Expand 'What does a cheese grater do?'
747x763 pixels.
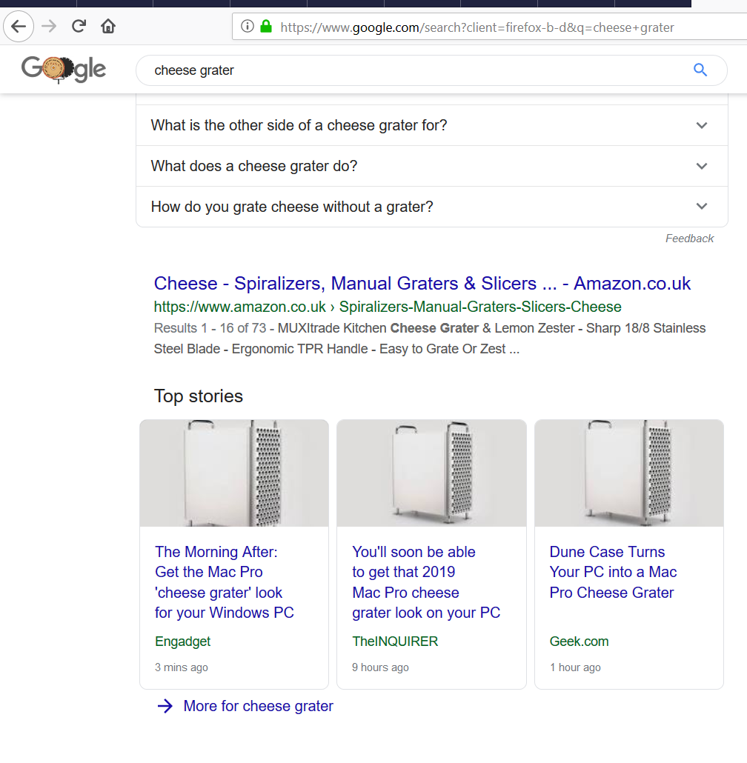click(x=701, y=166)
